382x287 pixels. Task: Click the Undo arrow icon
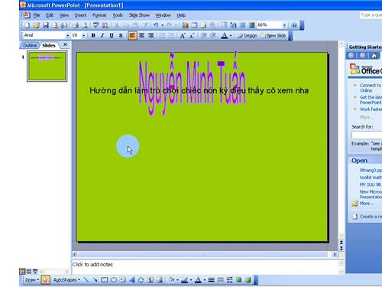pyautogui.click(x=156, y=25)
